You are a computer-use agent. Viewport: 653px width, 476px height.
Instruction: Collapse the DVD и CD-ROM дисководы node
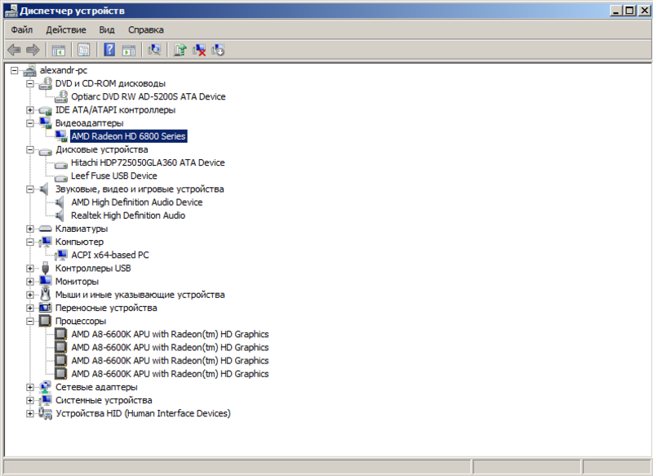pos(29,84)
